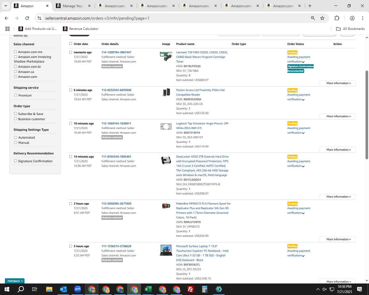Expand More information for Paxton order
369x295 pixels.
pyautogui.click(x=338, y=116)
